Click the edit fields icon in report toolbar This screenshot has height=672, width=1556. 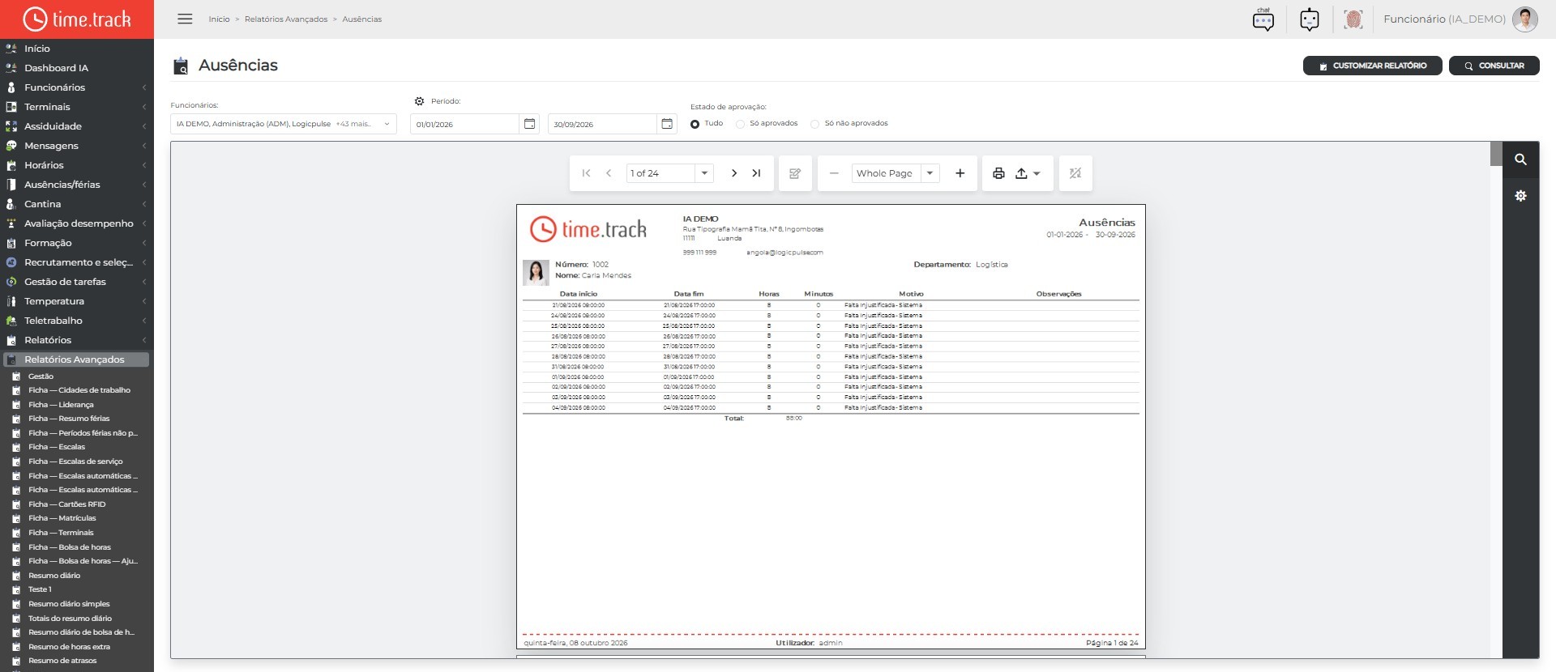pos(795,173)
